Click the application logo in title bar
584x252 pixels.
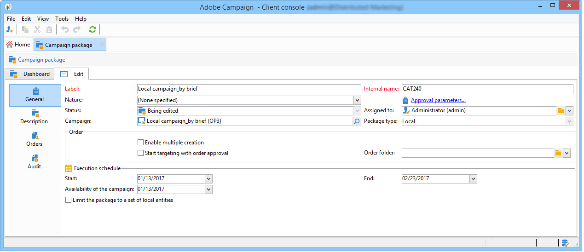[x=8, y=7]
